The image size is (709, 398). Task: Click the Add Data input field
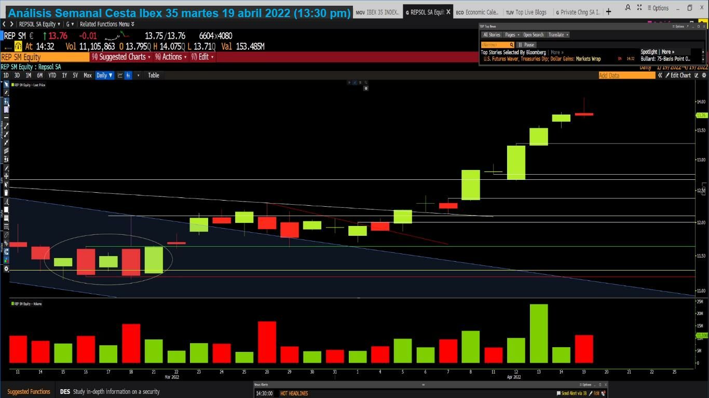626,76
